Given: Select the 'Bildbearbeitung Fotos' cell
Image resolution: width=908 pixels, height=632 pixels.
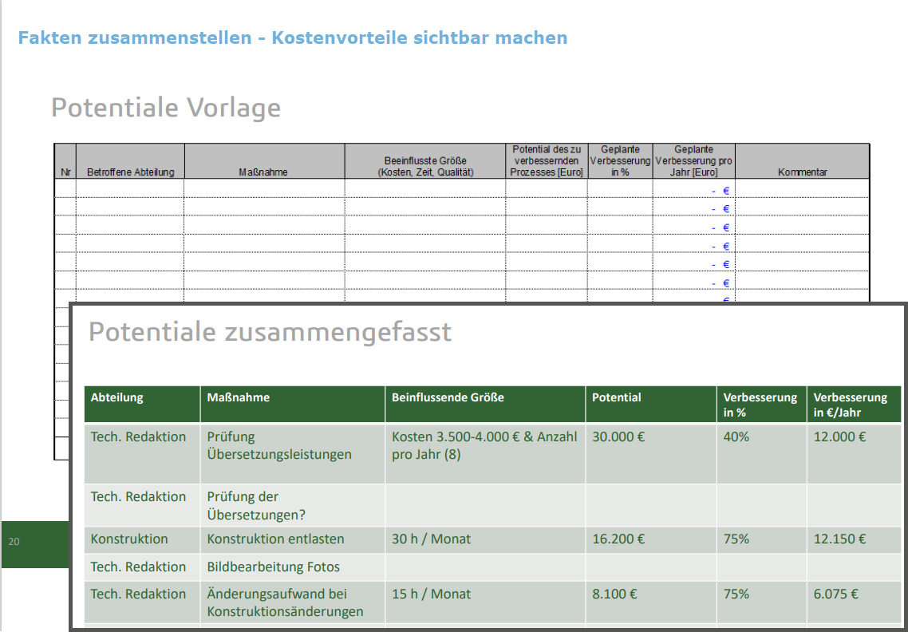Looking at the screenshot, I should point(293,567).
